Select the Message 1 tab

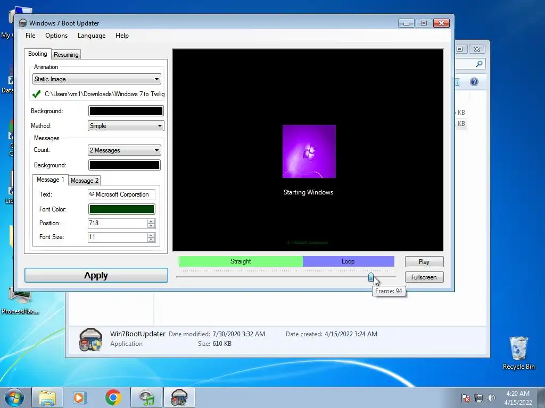tap(51, 180)
